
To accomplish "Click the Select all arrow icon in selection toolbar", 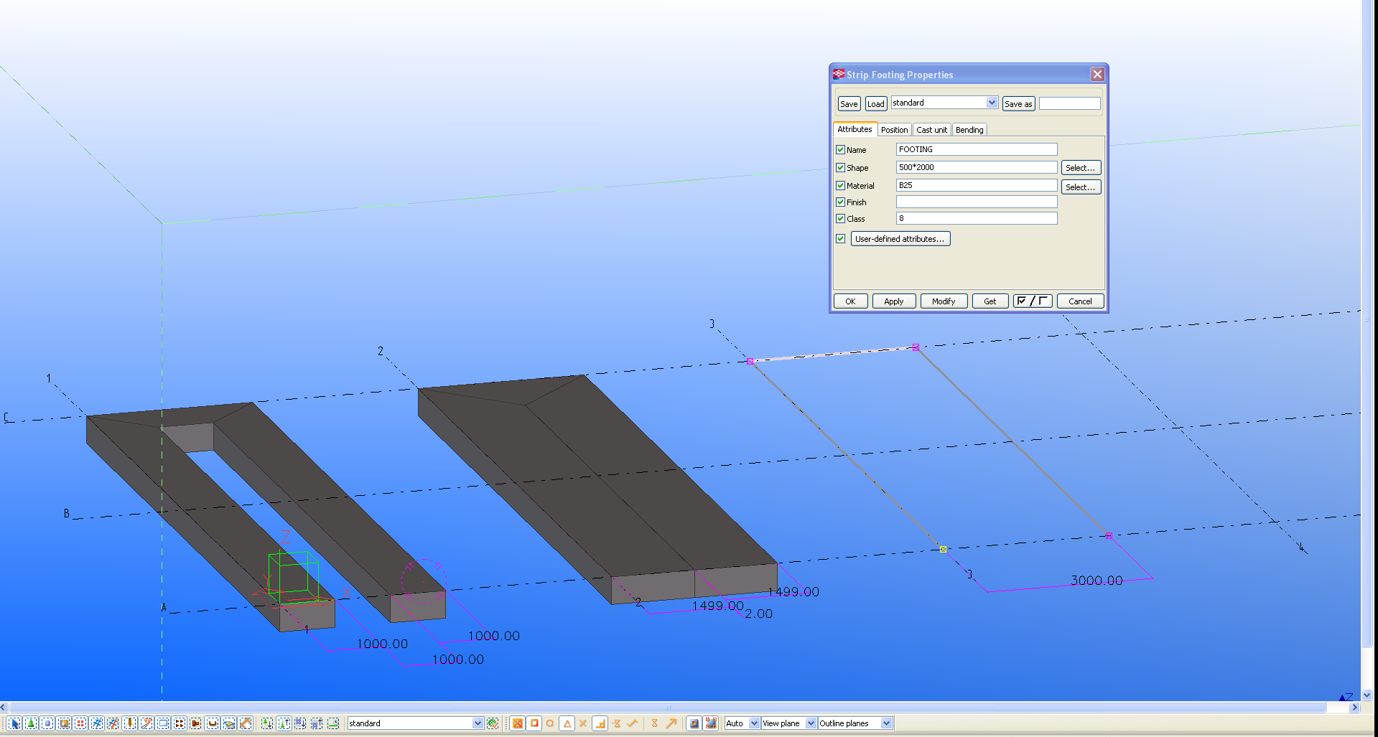I will click(14, 723).
